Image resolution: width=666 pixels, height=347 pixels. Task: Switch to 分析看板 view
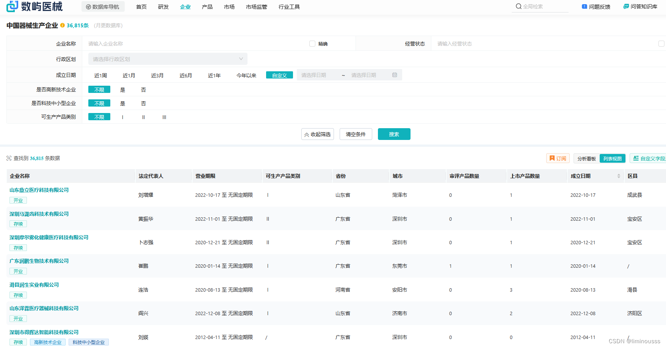(587, 159)
